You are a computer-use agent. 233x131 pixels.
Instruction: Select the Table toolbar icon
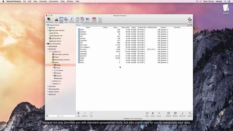coord(61,20)
